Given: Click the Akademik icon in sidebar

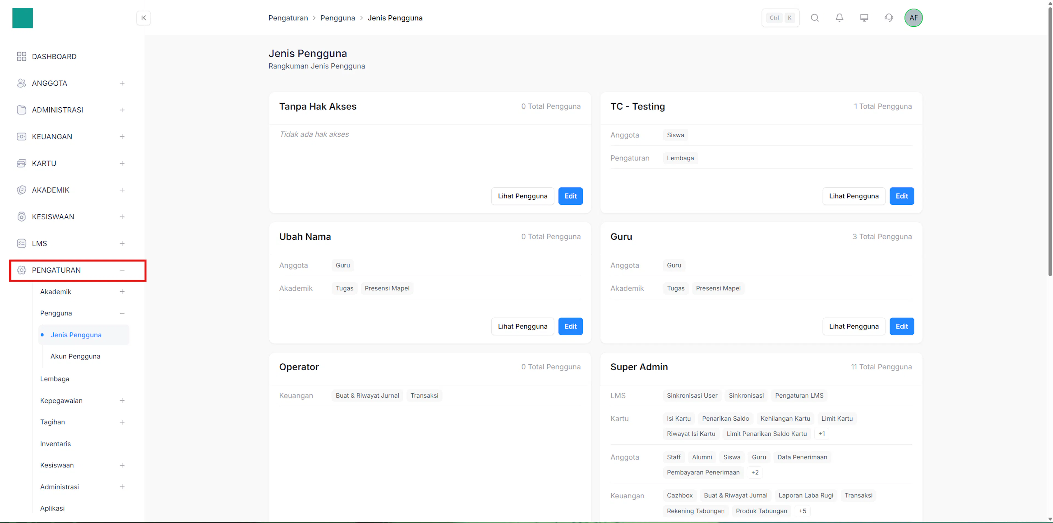Looking at the screenshot, I should 21,190.
